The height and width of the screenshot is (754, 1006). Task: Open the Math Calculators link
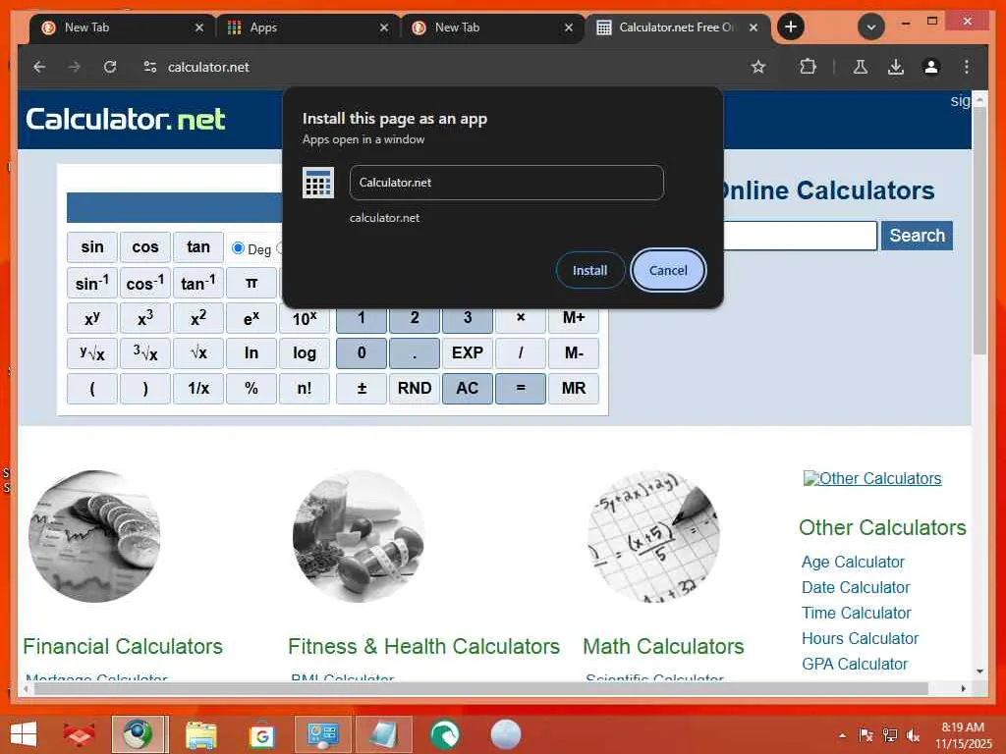[663, 646]
